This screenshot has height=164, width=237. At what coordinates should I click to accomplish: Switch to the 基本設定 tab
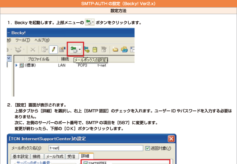[20, 156]
